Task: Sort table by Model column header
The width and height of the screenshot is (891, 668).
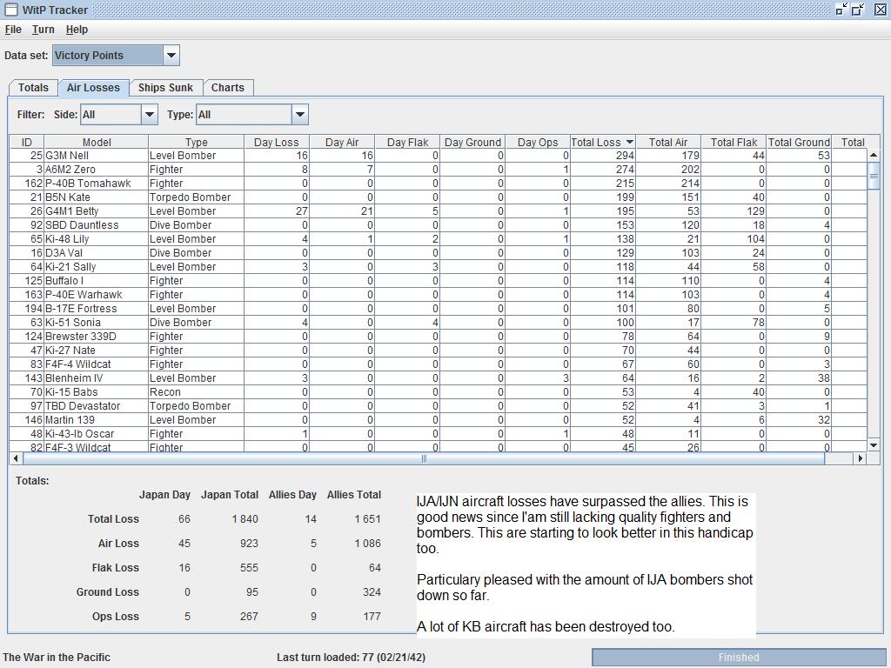Action: click(96, 142)
